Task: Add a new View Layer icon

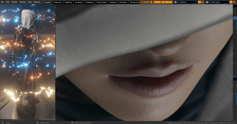Action: click(231, 2)
